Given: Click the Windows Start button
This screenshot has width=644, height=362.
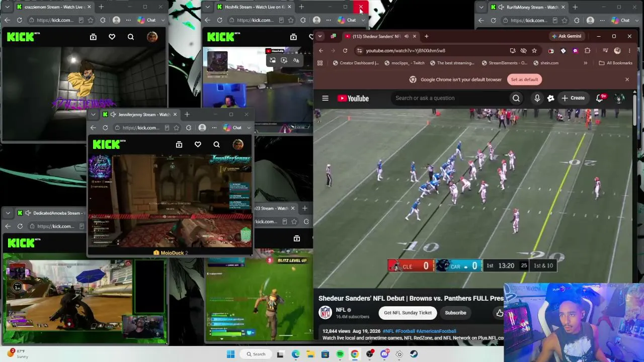Looking at the screenshot, I should (x=230, y=354).
